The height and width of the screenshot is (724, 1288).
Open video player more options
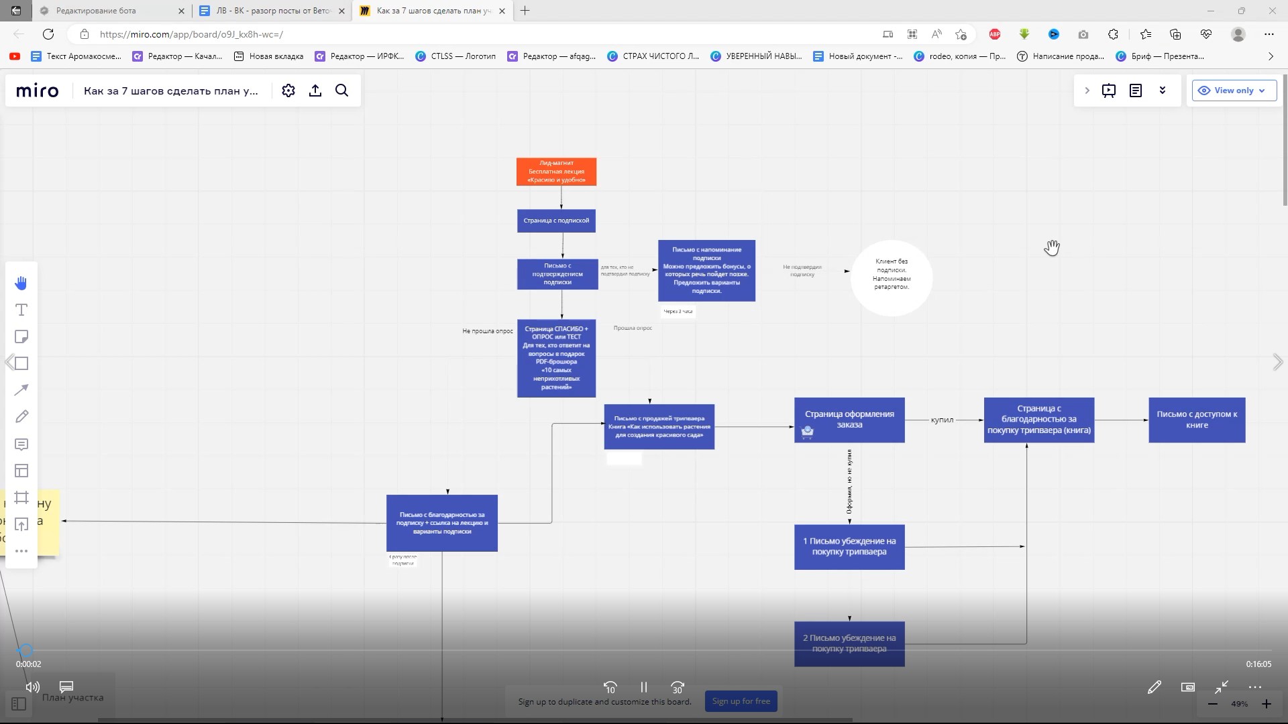coord(1255,687)
